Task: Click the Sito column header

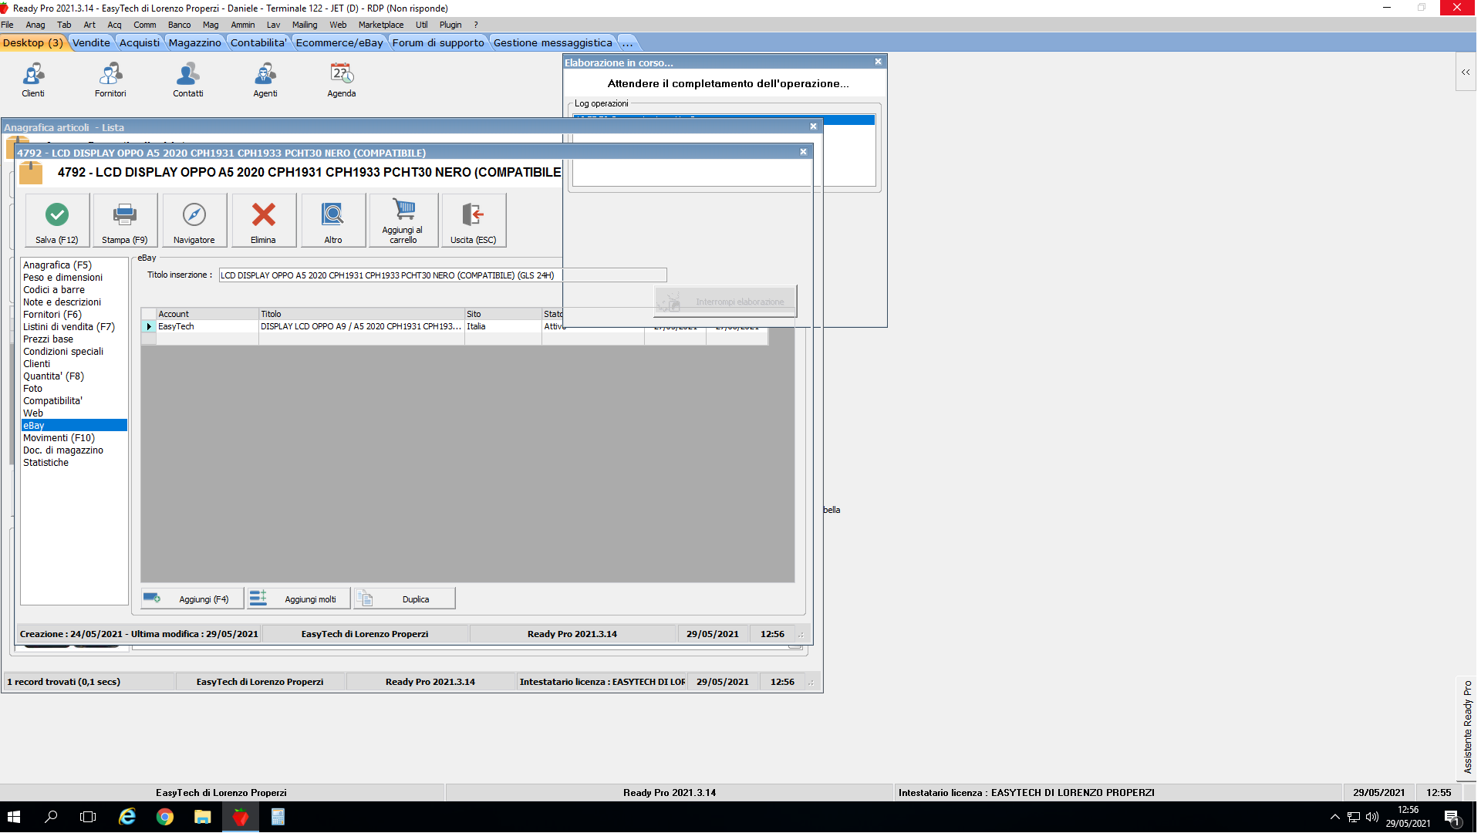Action: click(x=503, y=314)
